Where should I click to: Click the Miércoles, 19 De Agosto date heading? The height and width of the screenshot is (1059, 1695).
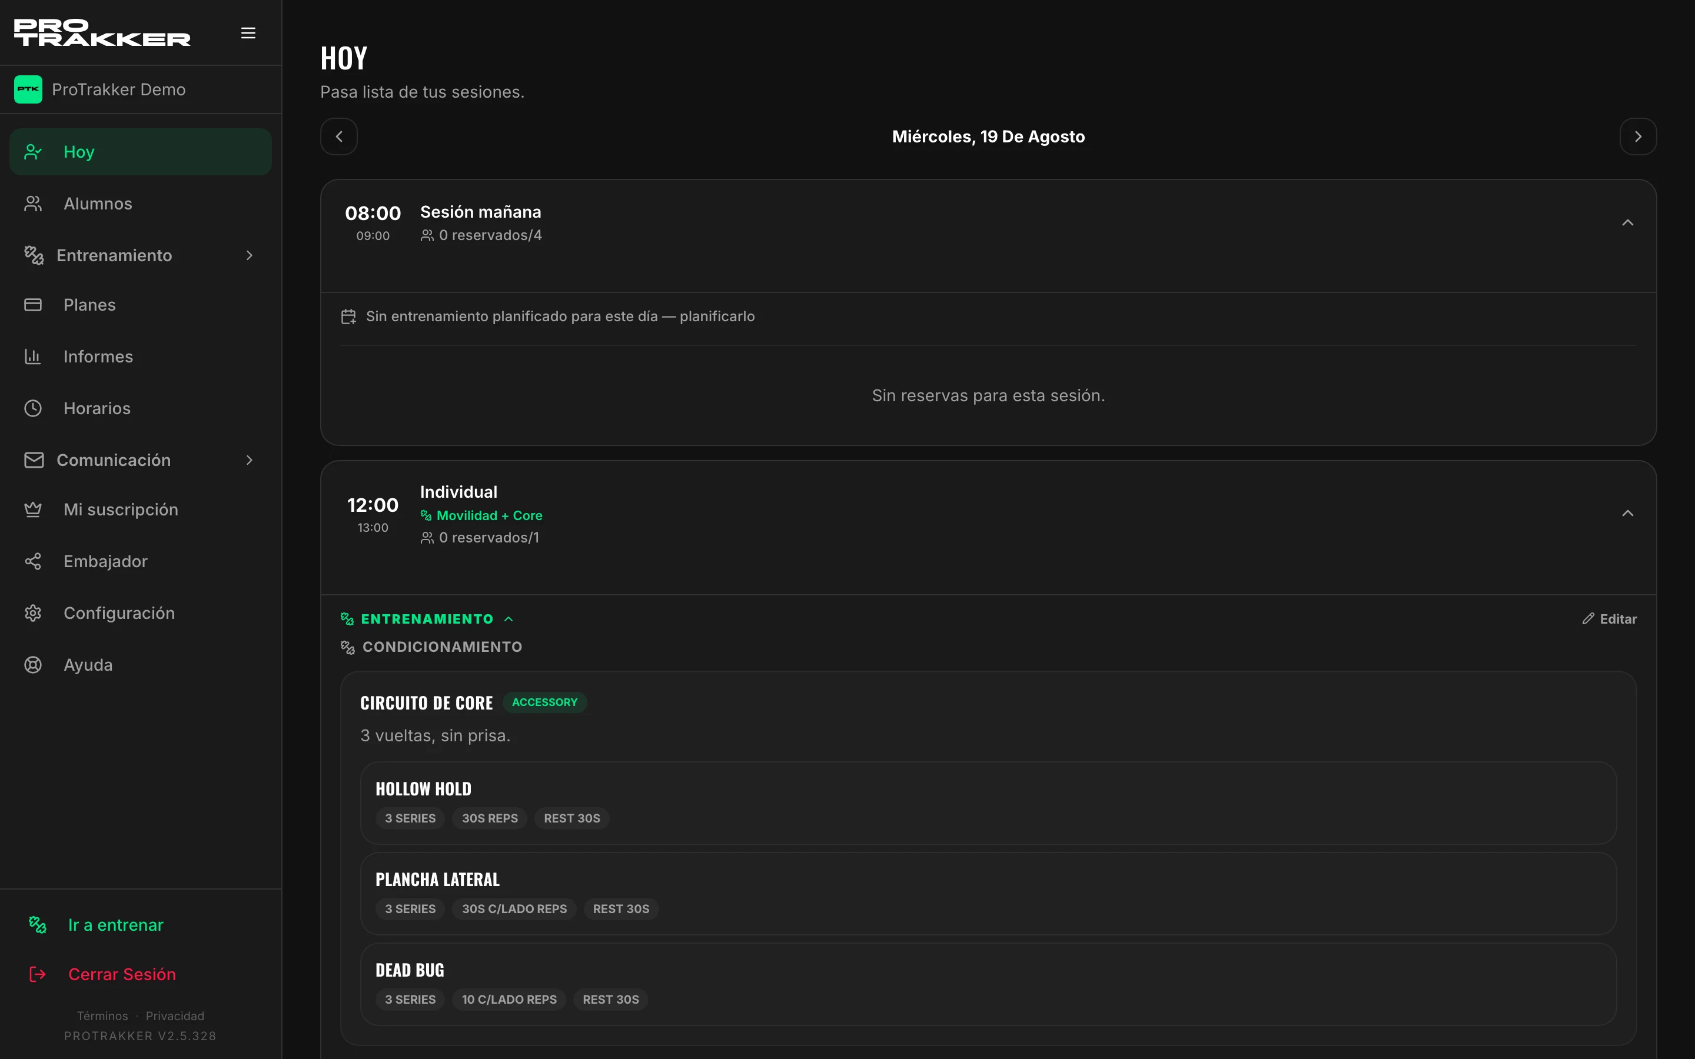click(988, 136)
